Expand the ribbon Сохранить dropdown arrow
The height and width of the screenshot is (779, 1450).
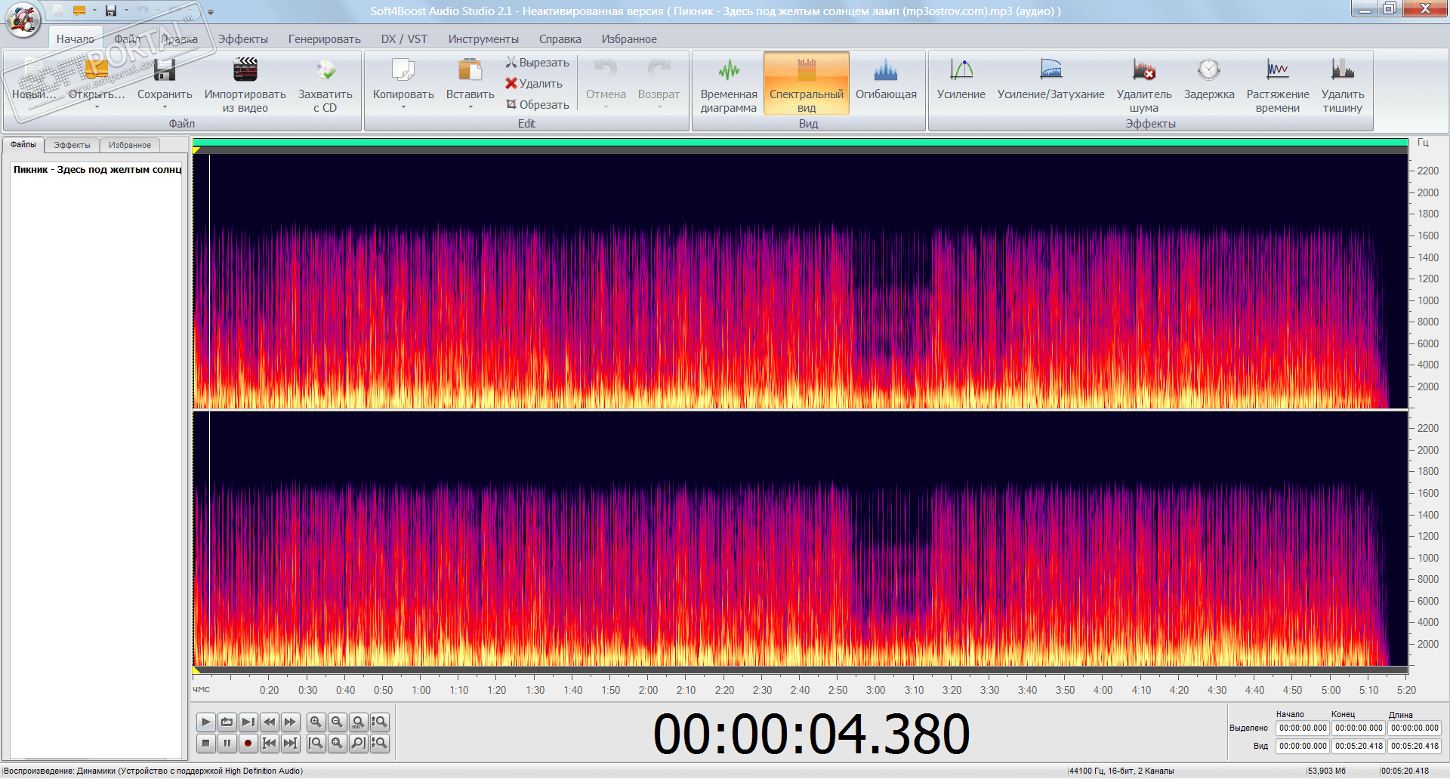[165, 107]
